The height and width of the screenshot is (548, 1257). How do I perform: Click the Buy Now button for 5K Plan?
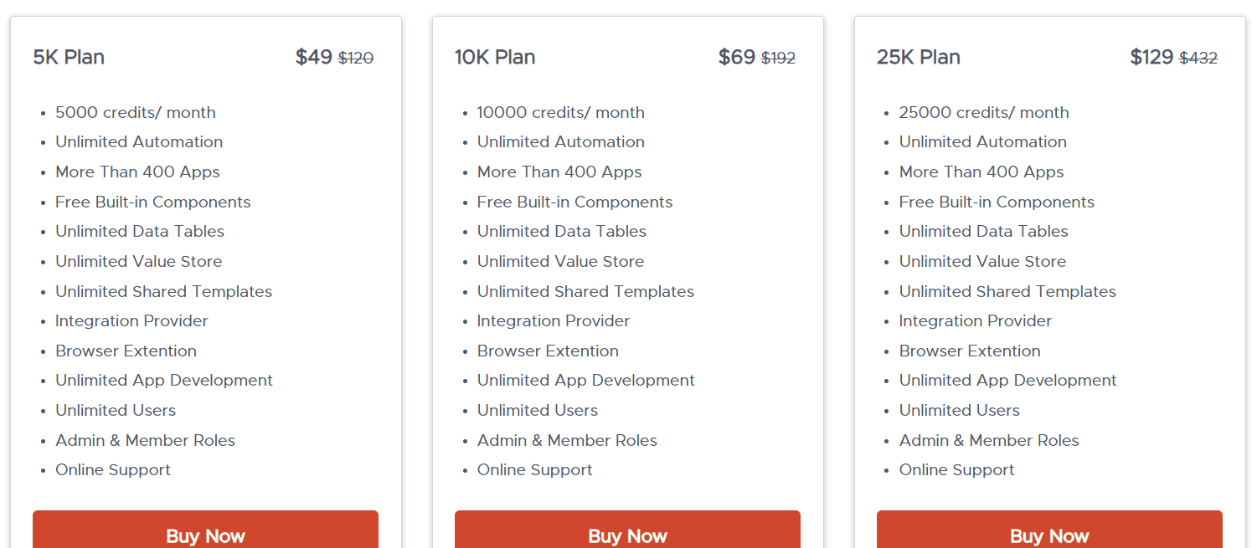coord(205,535)
